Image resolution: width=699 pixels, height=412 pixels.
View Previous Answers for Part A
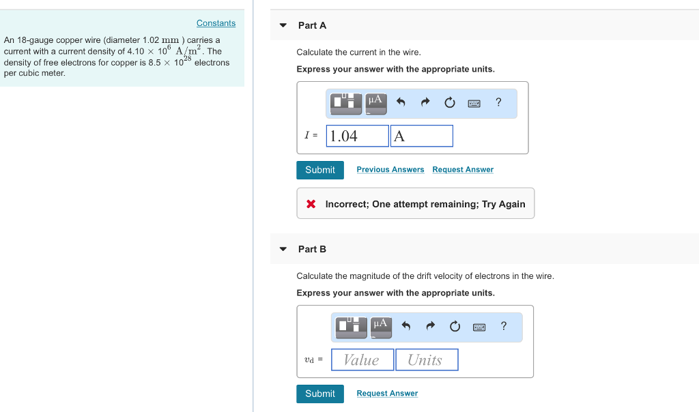[x=390, y=170]
